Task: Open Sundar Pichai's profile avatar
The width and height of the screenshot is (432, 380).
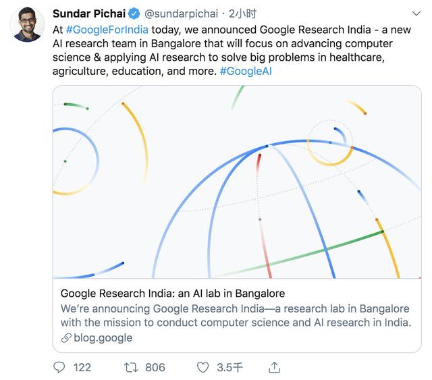Action: tap(27, 24)
